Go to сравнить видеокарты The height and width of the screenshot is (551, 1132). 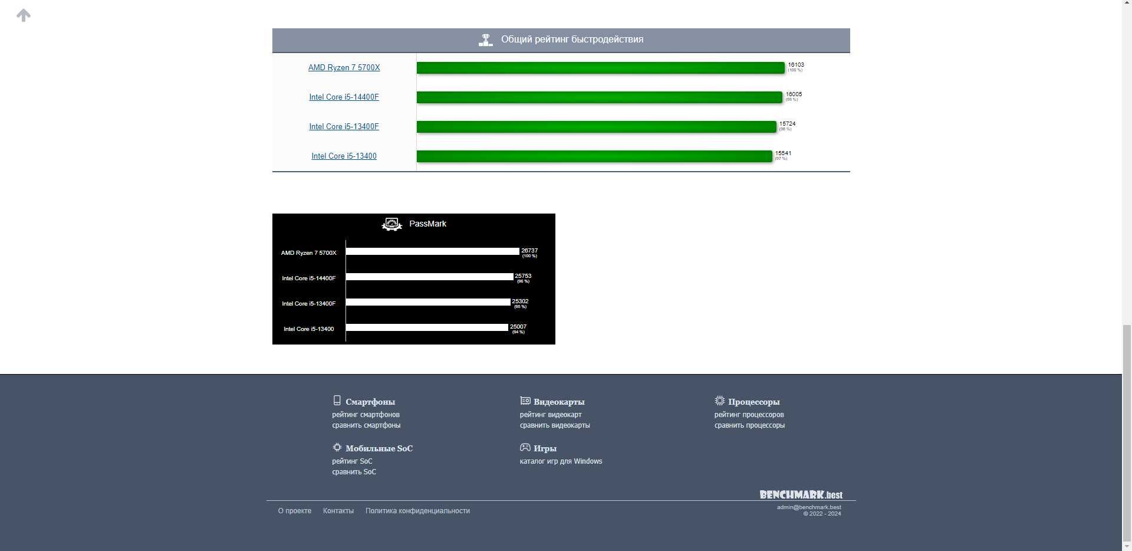555,425
